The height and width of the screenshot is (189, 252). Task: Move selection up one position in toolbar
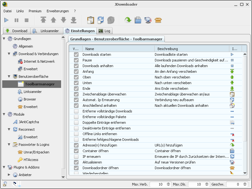pyautogui.click(x=53, y=20)
